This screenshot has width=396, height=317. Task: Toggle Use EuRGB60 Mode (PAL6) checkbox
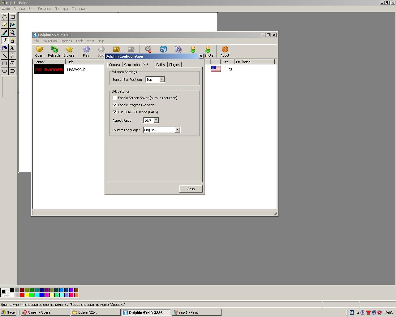tap(114, 112)
